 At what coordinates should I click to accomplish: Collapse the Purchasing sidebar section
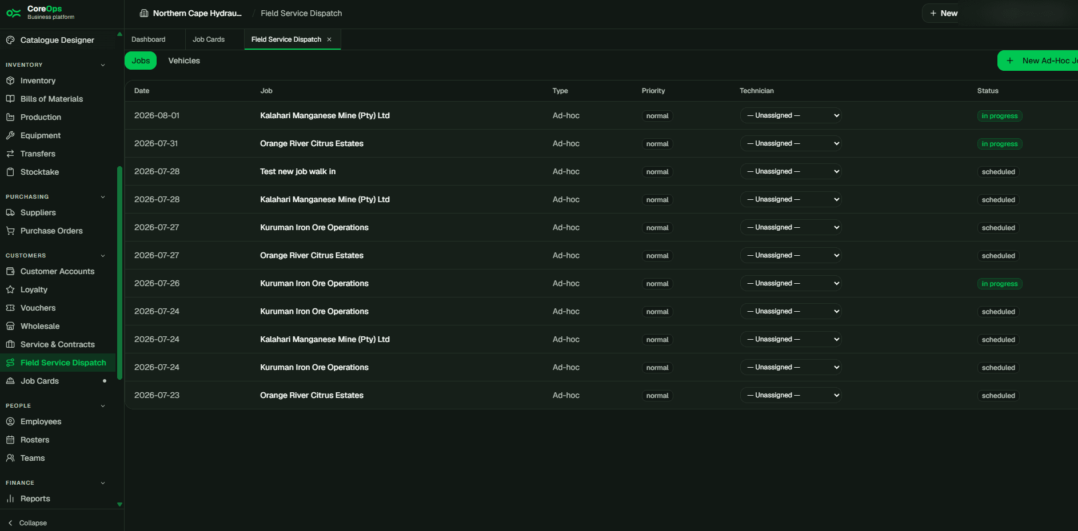click(x=103, y=197)
